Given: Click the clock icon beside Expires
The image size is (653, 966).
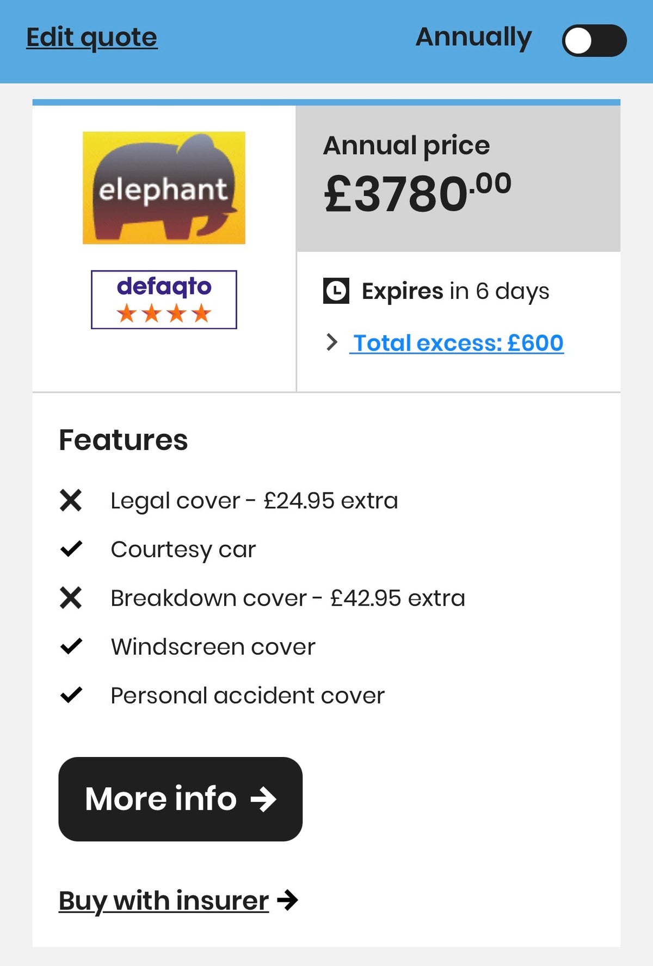Looking at the screenshot, I should point(336,291).
